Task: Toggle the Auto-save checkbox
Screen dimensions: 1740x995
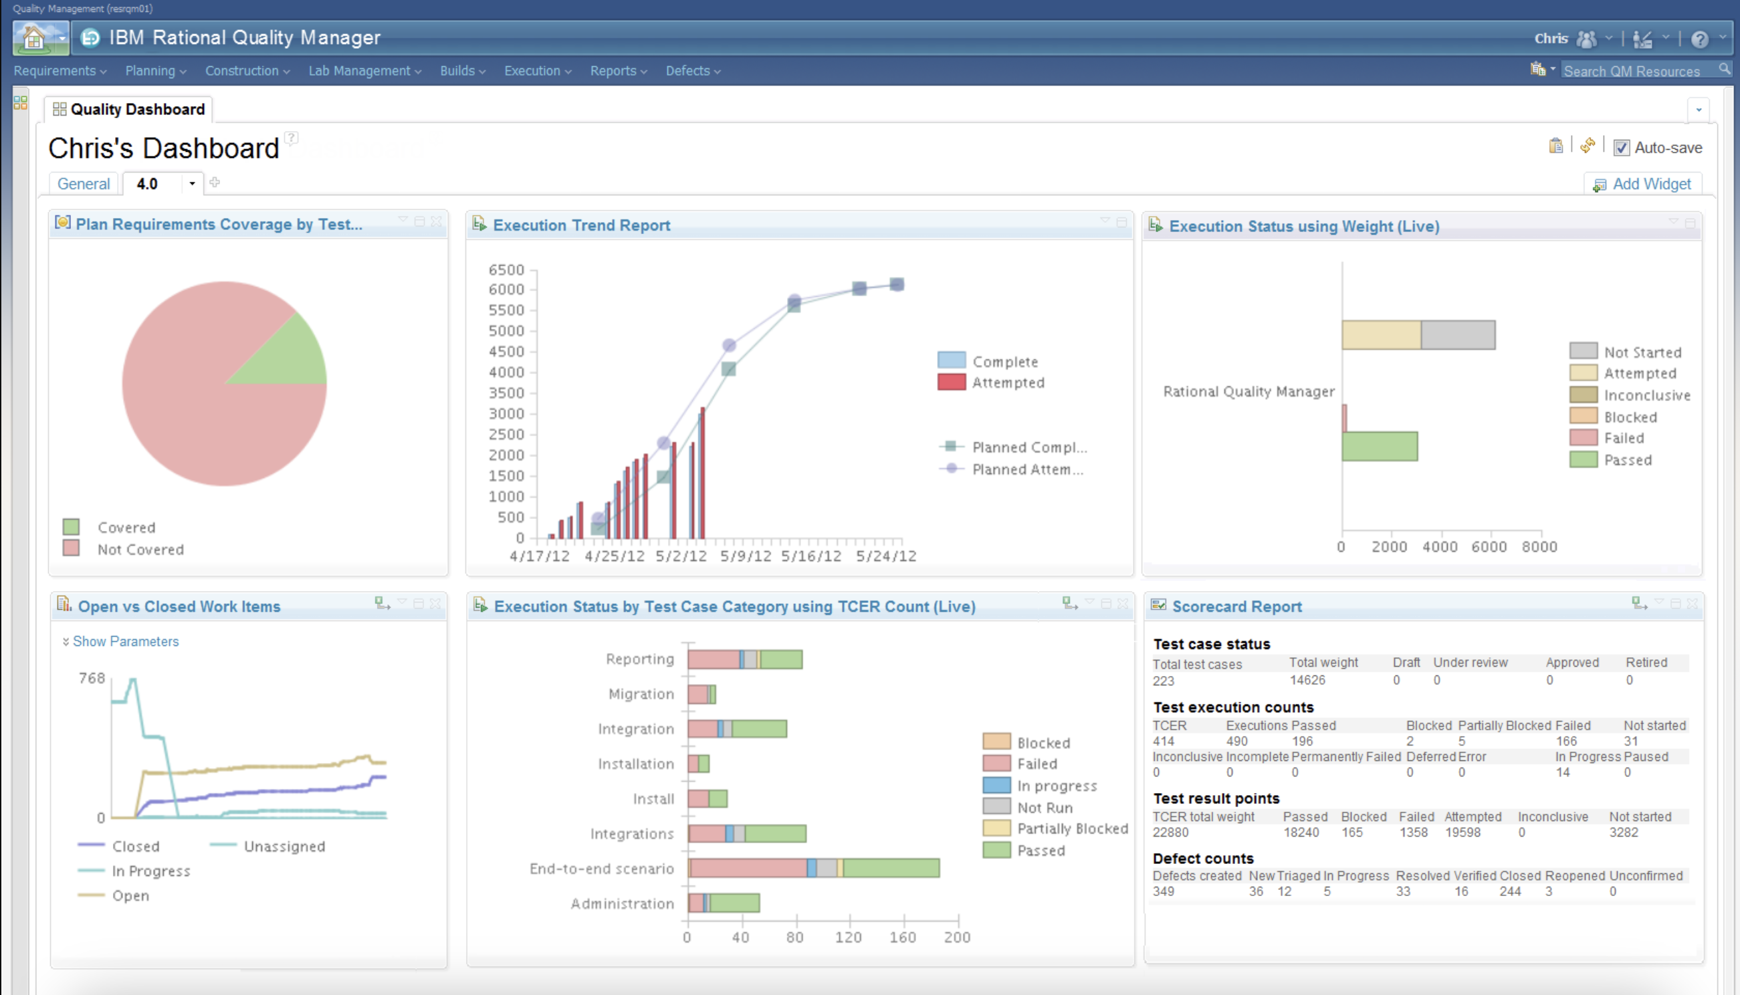Action: coord(1621,148)
